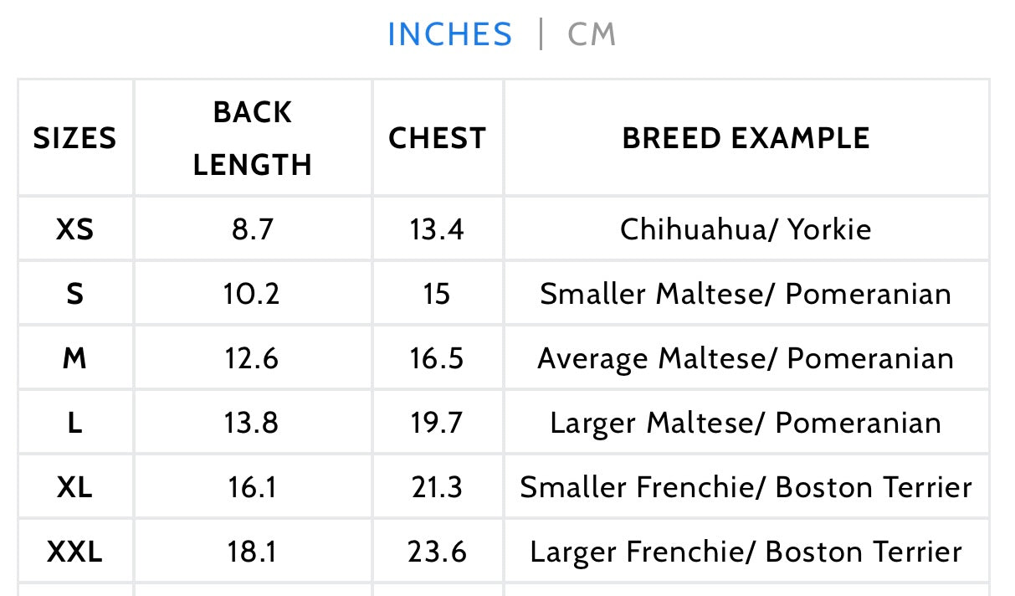Switch size chart to INCHES tab
Viewport: 1015px width, 596px height.
tap(449, 35)
